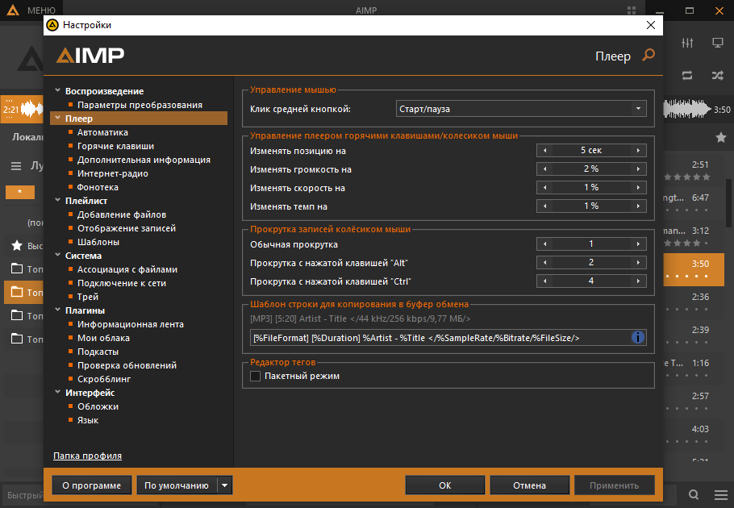The height and width of the screenshot is (508, 734).
Task: Open Мои облака settings page
Action: 103,338
